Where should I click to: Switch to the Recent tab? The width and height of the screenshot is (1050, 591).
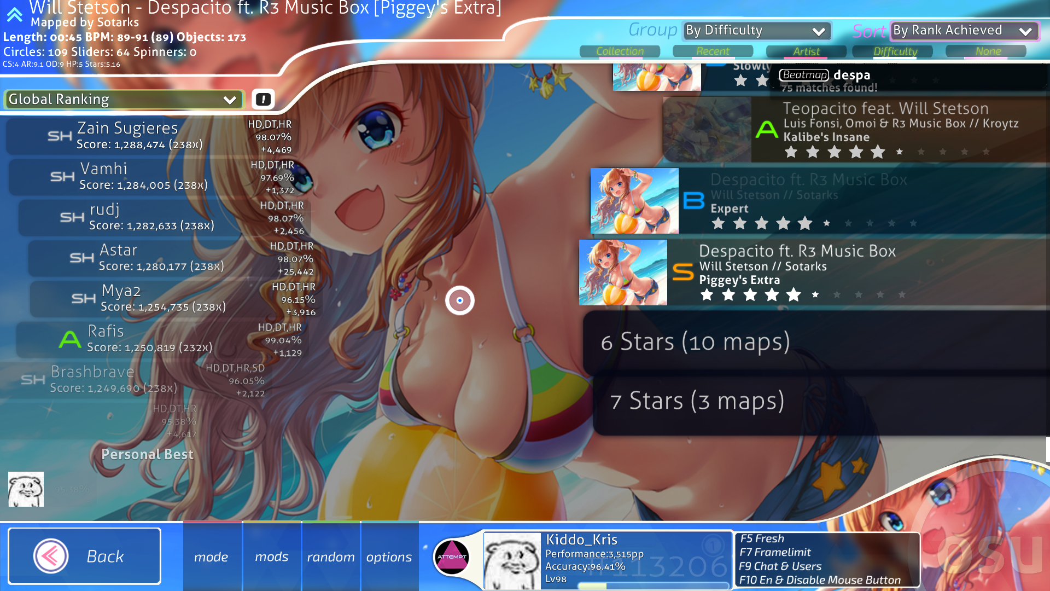[x=713, y=51]
